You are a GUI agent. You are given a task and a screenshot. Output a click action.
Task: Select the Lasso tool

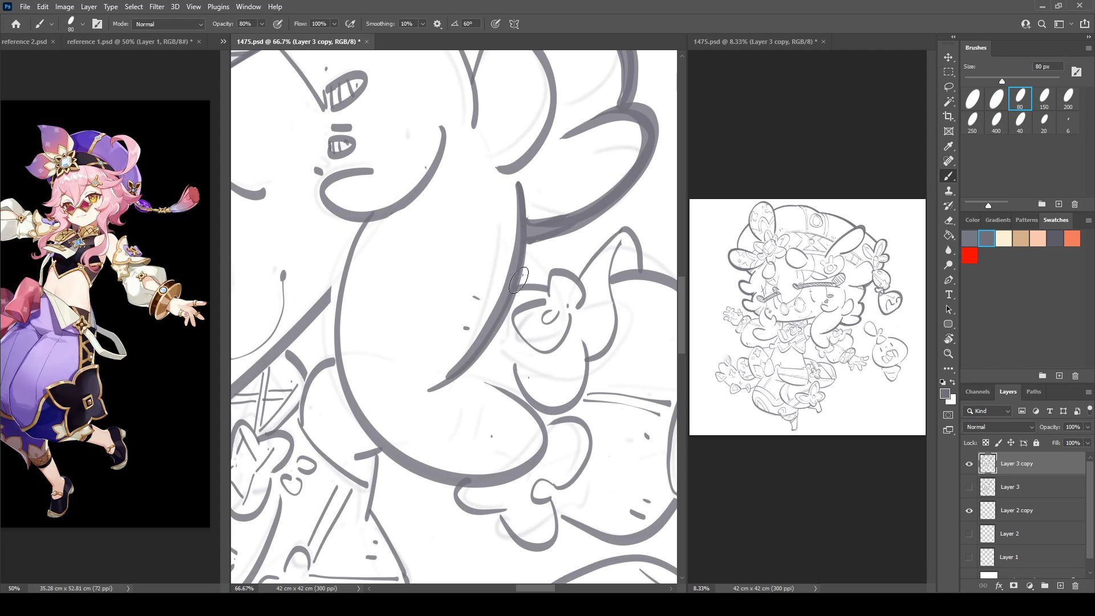coord(948,87)
